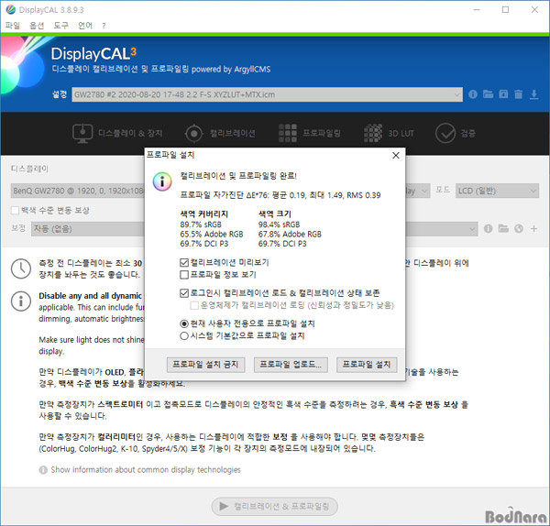
Task: Toggle 캘리브레이션 미리보기 checkbox
Action: [184, 262]
